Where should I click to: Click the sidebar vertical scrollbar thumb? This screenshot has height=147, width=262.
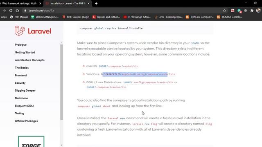61,82
